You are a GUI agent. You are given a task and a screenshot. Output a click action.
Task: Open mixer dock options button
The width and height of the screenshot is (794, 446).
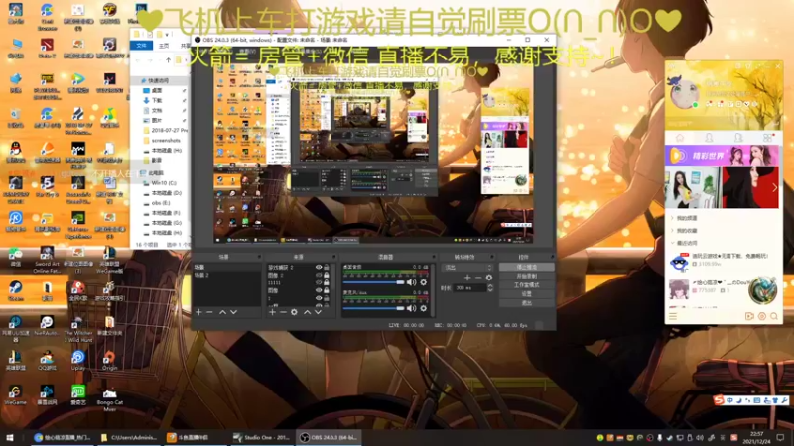433,257
